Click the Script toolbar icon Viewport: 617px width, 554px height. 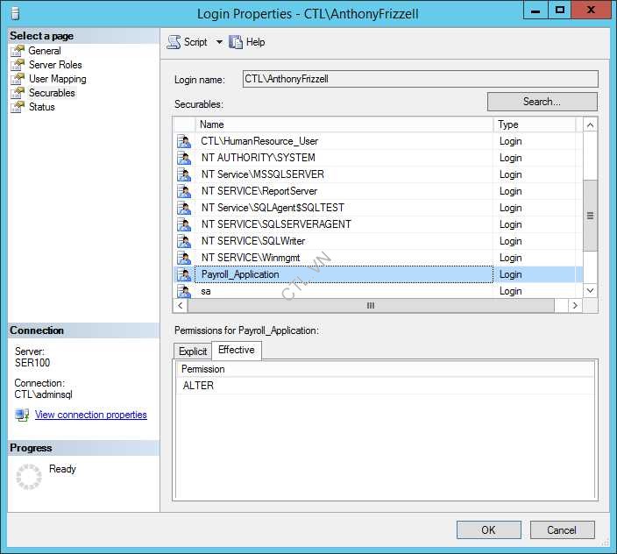(174, 42)
